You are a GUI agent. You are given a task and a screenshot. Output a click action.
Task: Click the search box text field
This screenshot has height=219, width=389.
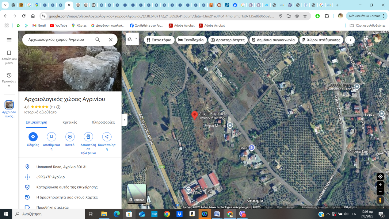(58, 40)
